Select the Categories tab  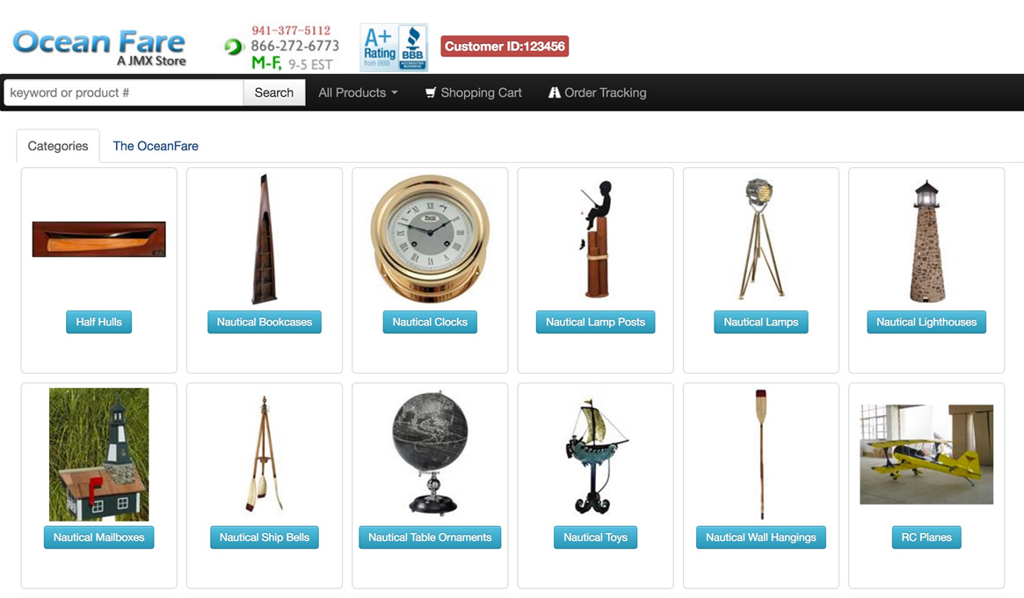(58, 146)
